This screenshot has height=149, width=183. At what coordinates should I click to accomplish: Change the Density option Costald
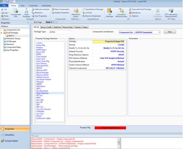[x=109, y=45]
